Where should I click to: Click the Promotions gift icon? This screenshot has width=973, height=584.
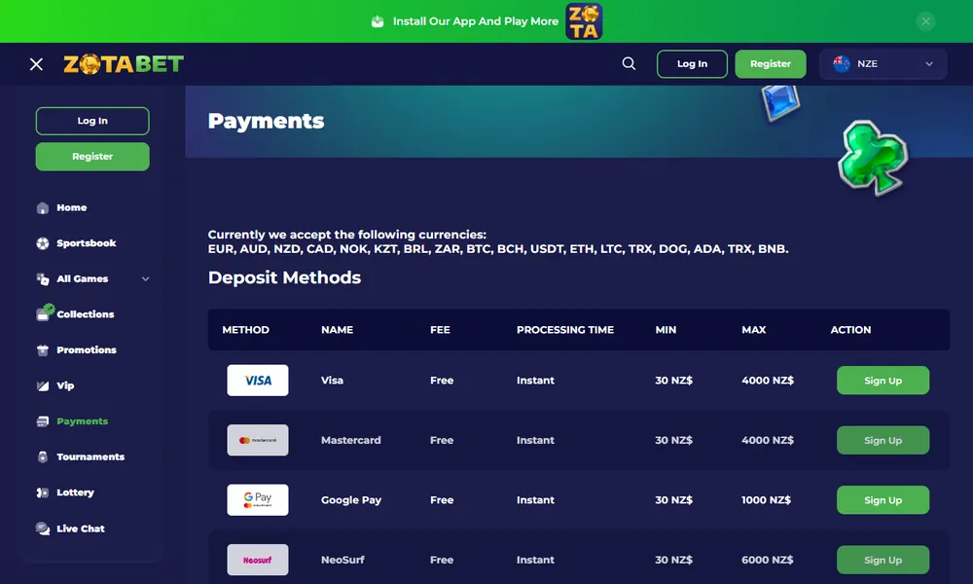[42, 350]
